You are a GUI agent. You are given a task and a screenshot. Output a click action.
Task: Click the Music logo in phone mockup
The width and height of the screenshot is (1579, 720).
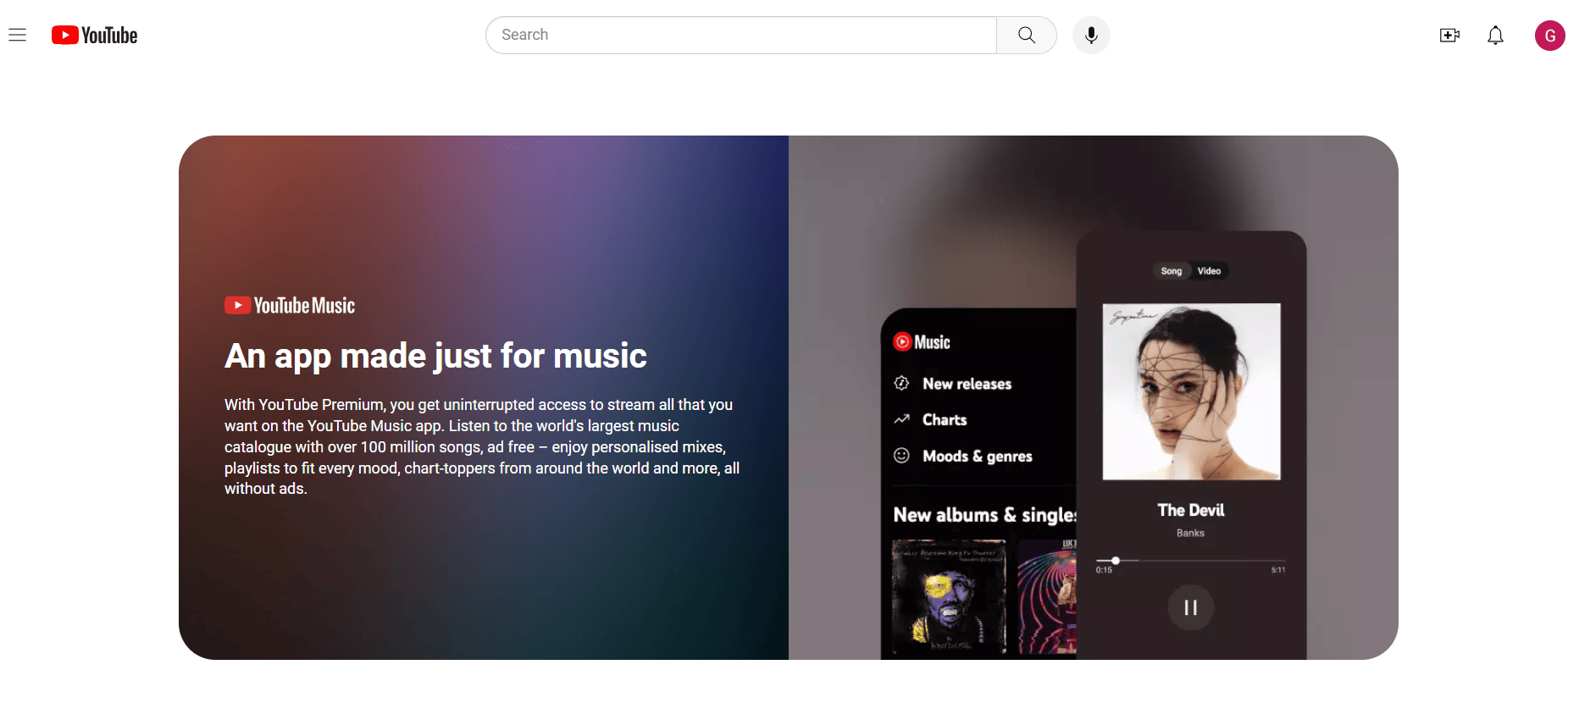pos(922,342)
